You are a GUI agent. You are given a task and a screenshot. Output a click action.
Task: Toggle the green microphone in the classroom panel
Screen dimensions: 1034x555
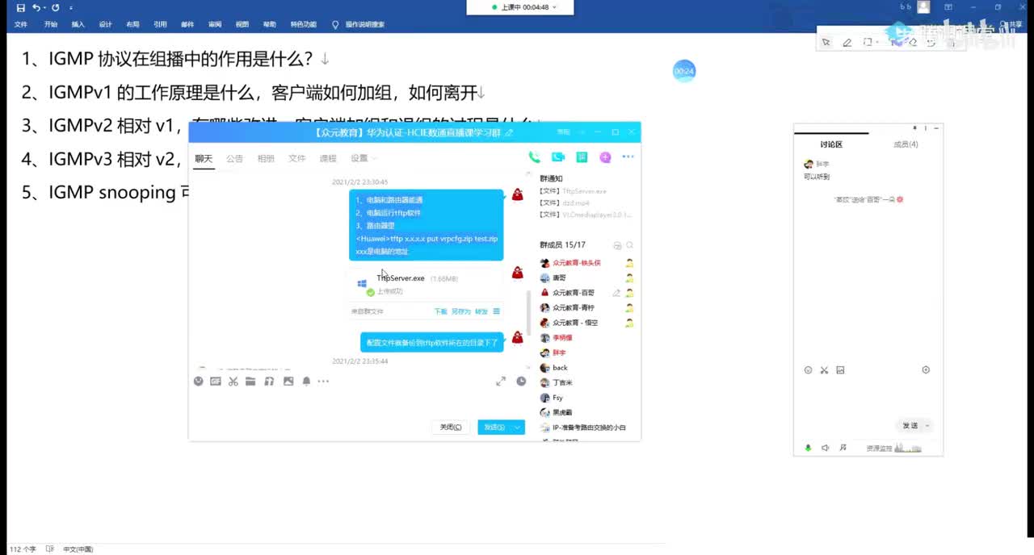[808, 448]
